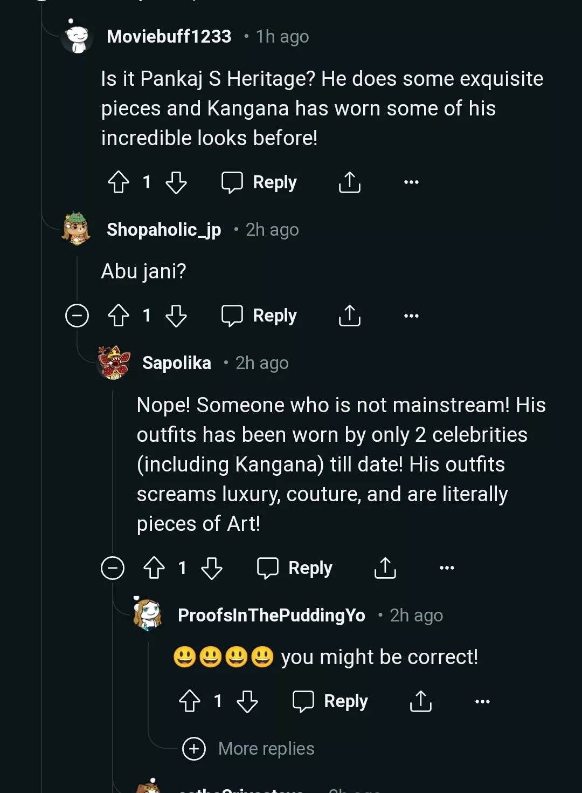Collapse Shopaholic_jp's comment thread
This screenshot has width=582, height=793.
point(77,316)
